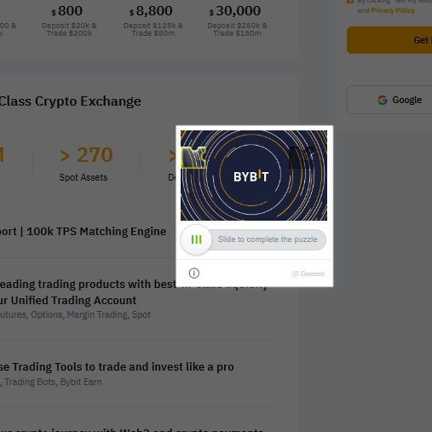Screen dimensions: 432x432
Task: Select the $8,800 reward tier
Action: (x=153, y=21)
